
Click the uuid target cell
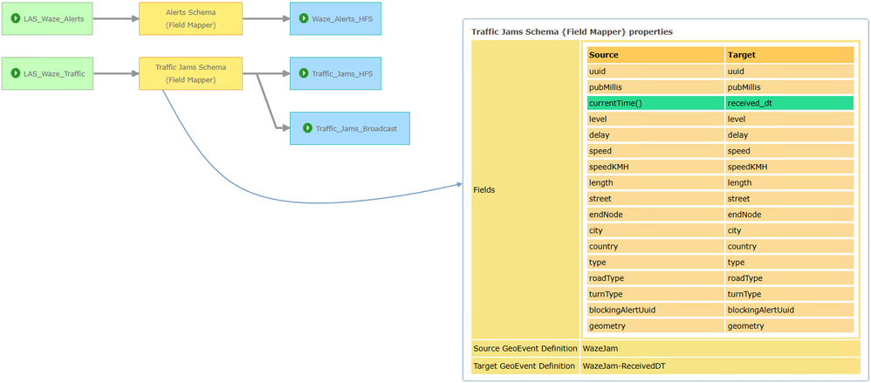pyautogui.click(x=789, y=71)
